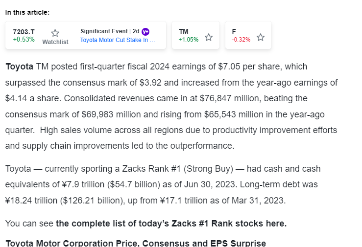This screenshot has width=362, height=247.
Task: Click the 'Significant Event' label
Action: tap(103, 31)
